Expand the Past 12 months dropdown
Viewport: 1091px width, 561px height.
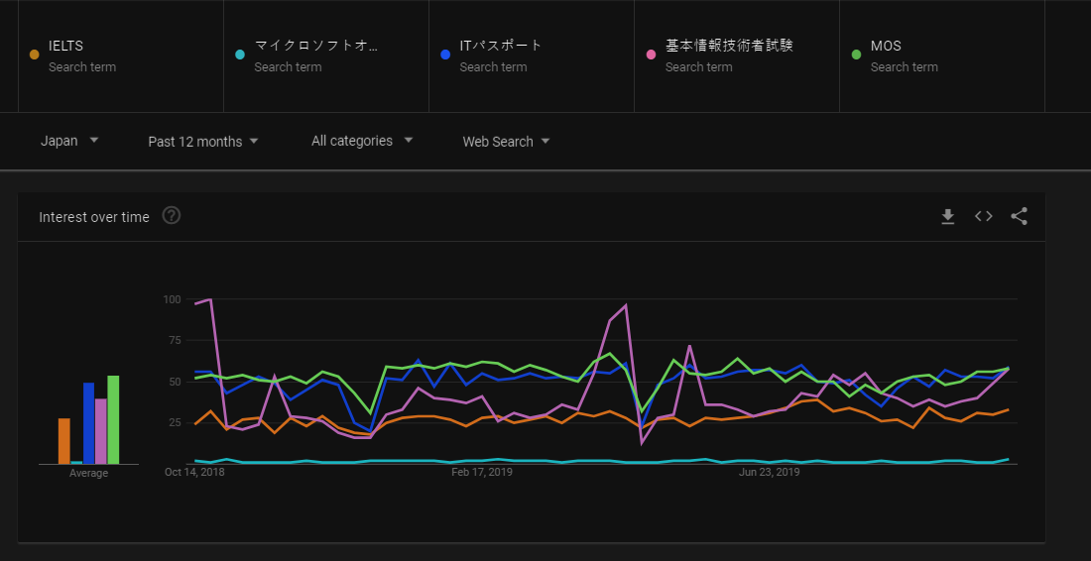pyautogui.click(x=203, y=141)
